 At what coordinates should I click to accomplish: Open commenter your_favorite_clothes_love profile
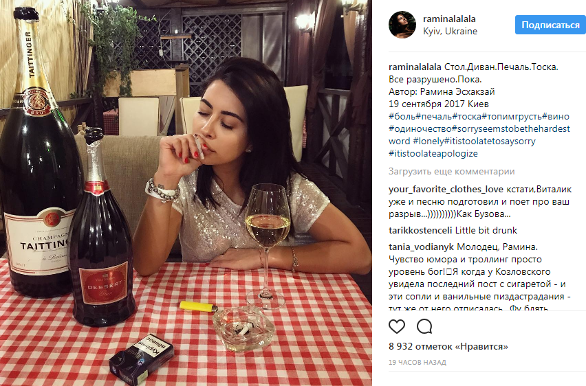pyautogui.click(x=446, y=190)
